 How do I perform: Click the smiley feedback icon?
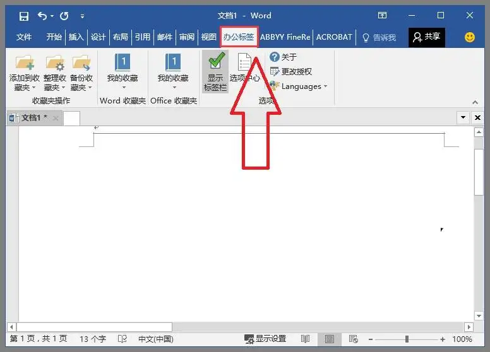469,37
